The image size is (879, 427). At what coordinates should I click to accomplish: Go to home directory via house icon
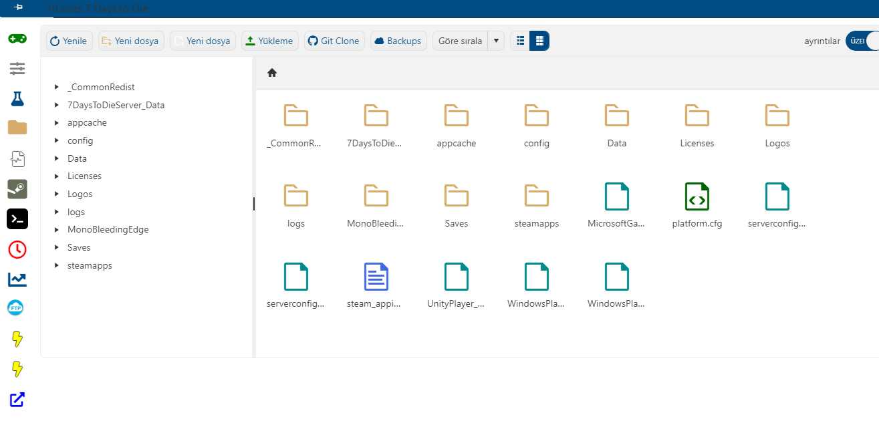(x=272, y=73)
